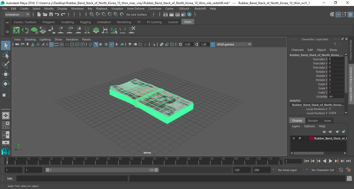This screenshot has height=189, width=354.
Task: Go to end of playback range
Action: [348, 161]
